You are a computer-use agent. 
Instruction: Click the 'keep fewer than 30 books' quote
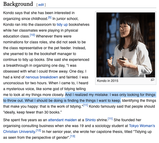[x=39, y=112]
